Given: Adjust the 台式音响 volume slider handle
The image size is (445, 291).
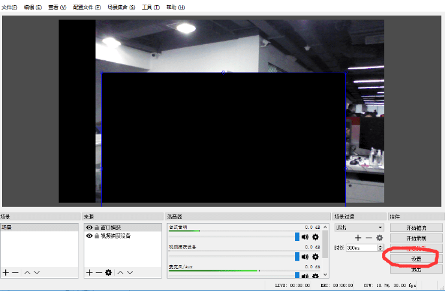Looking at the screenshot, I should click(x=297, y=237).
